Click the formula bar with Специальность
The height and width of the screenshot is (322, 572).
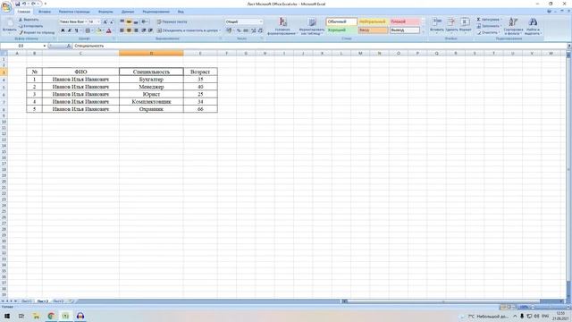[320, 46]
